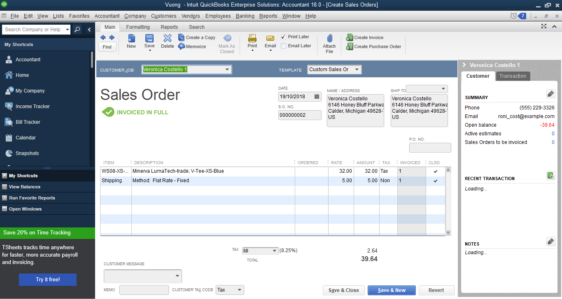The image size is (562, 299).
Task: Enable the Email Later checkbox
Action: pos(283,46)
